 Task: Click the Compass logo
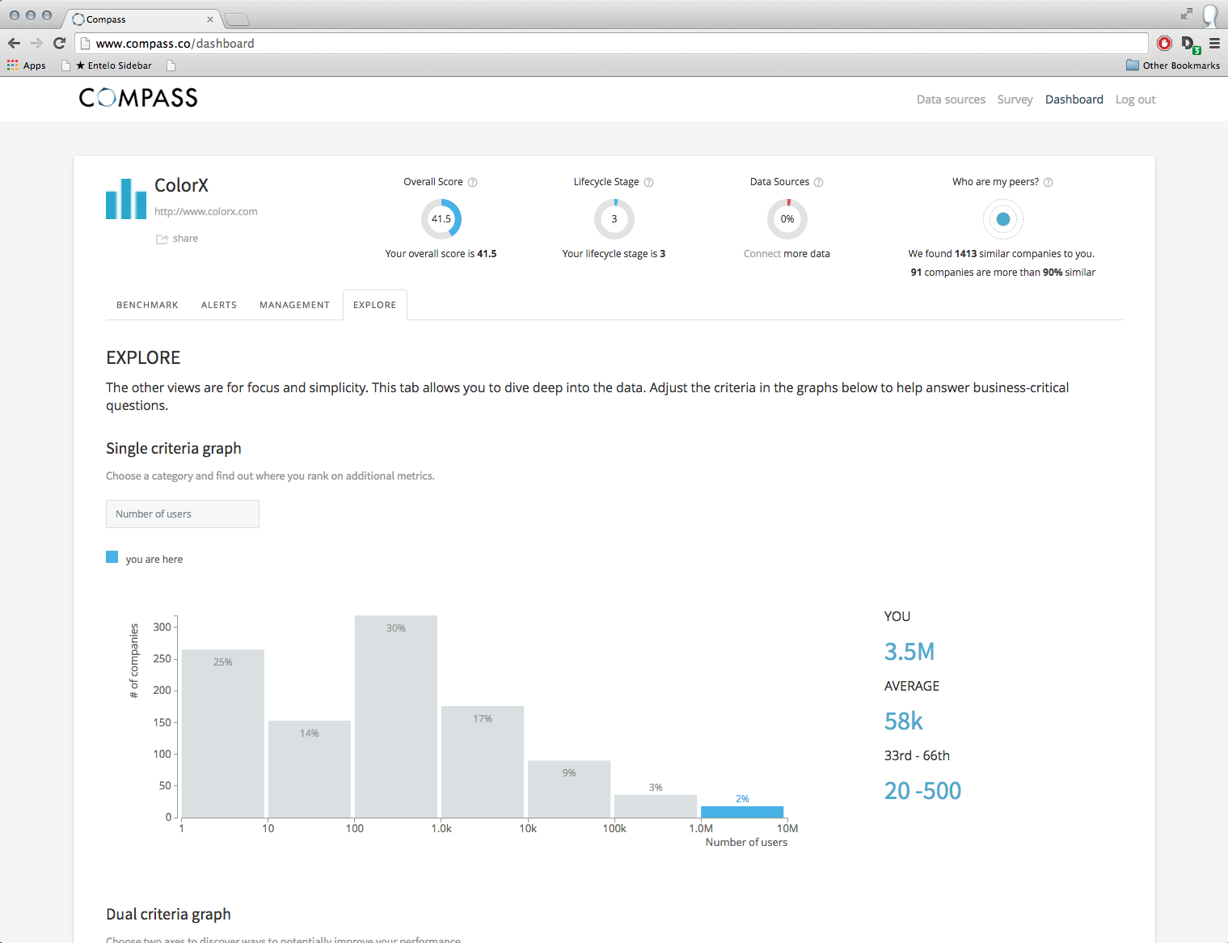(x=138, y=98)
